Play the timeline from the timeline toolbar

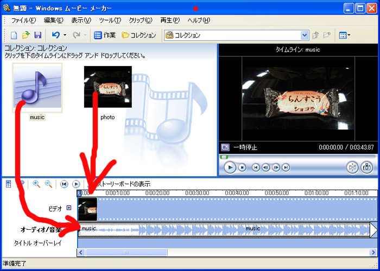[x=76, y=184]
